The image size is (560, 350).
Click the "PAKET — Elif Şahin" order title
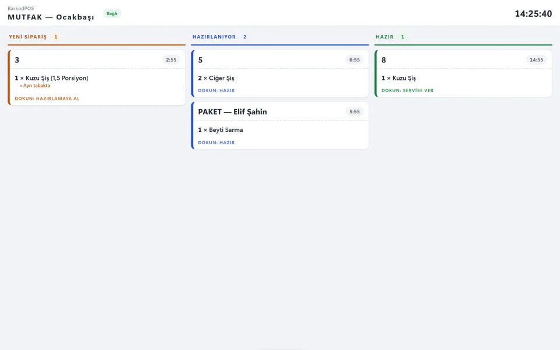[233, 112]
